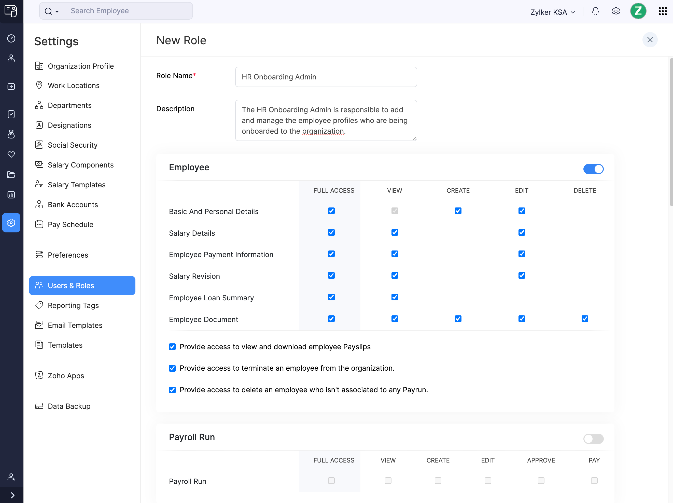Screen dimensions: 673x503
Task: Select Users & Roles in settings
Action: pyautogui.click(x=82, y=285)
